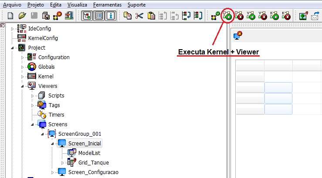Run Kernel + Viewer with green play icon

click(x=227, y=16)
